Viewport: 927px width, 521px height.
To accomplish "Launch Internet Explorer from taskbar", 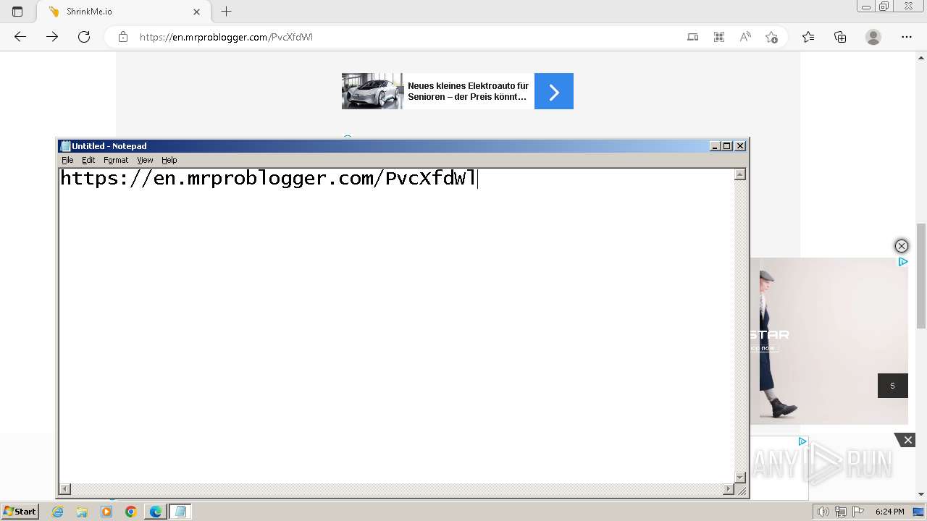I will pyautogui.click(x=57, y=512).
